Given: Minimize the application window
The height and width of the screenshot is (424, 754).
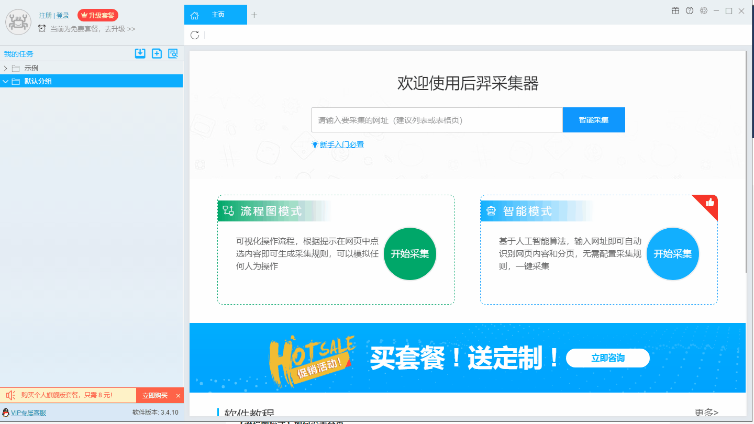Looking at the screenshot, I should click(716, 10).
